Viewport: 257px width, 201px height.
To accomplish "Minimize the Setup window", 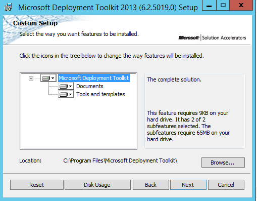I will pos(209,5).
